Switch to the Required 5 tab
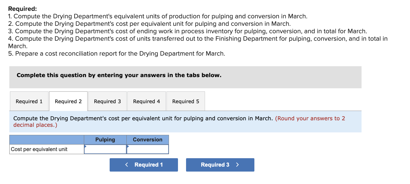410x184 pixels. coord(185,101)
